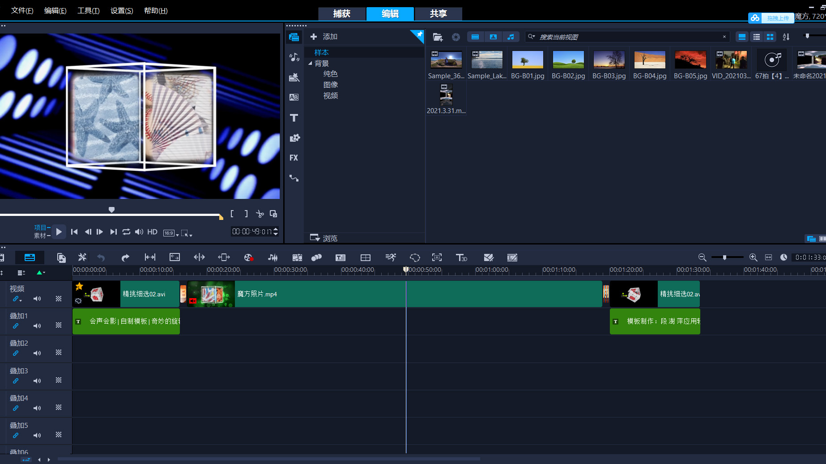Open the Motion Tracking running-figure icon
The image size is (826, 464).
(391, 257)
